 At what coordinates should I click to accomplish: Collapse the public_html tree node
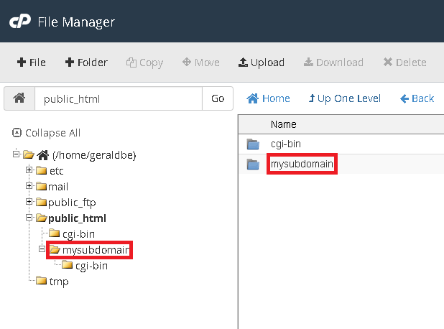[x=29, y=218]
